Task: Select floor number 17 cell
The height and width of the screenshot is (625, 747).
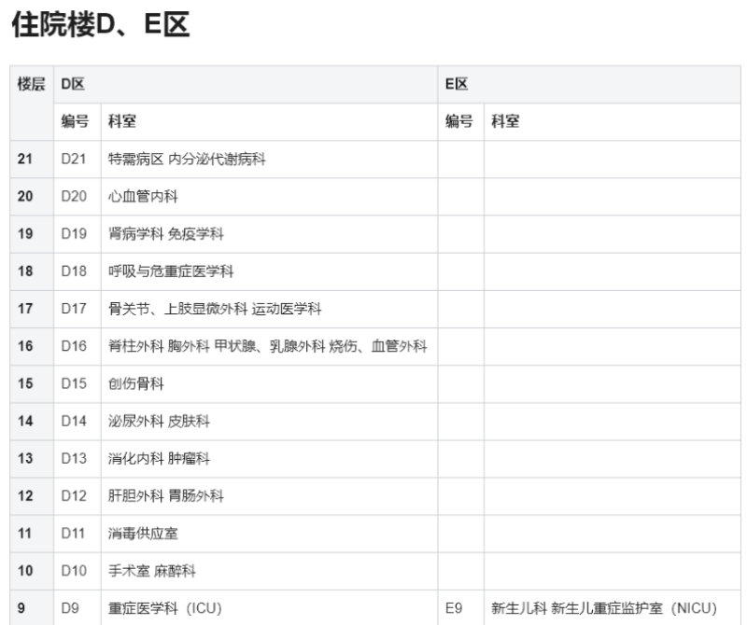Action: [x=32, y=309]
